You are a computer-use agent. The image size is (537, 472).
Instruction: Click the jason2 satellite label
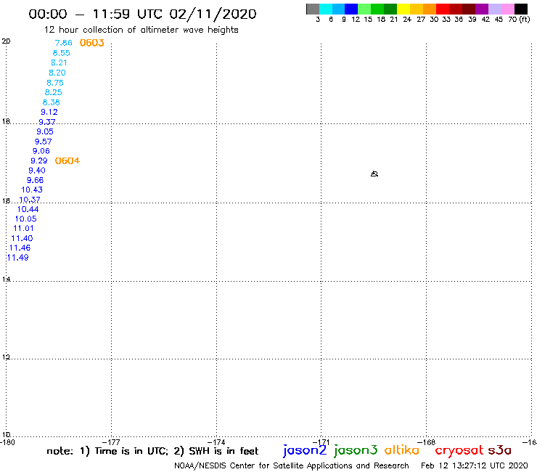(x=305, y=450)
